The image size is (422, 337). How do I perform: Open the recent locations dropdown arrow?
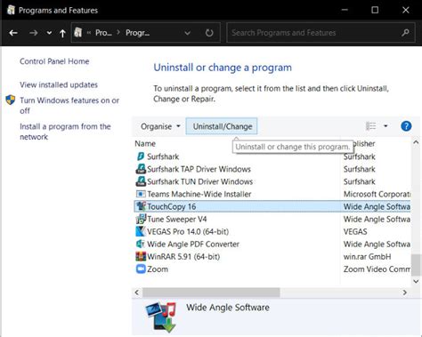[x=49, y=33]
